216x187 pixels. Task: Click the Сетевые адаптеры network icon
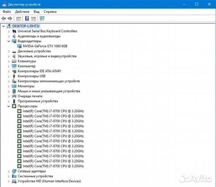pos(14,171)
